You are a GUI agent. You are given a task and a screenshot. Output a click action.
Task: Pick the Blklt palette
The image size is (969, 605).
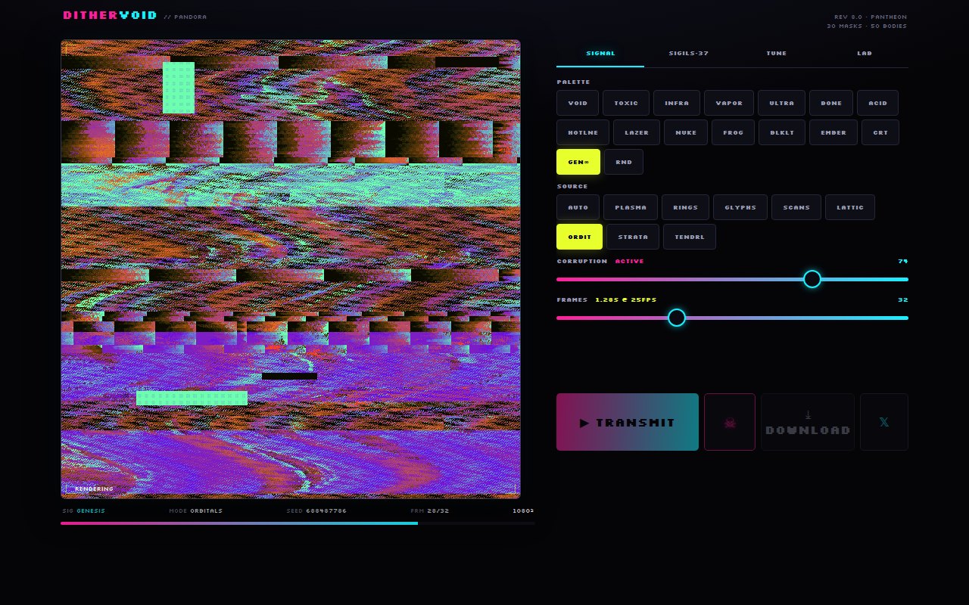click(x=782, y=132)
